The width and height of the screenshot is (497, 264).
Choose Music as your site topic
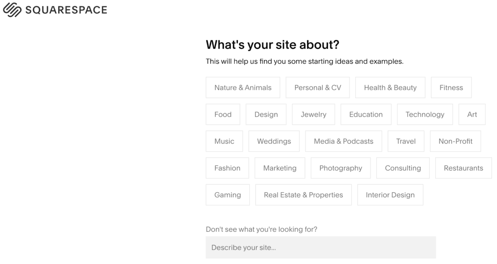pos(224,141)
